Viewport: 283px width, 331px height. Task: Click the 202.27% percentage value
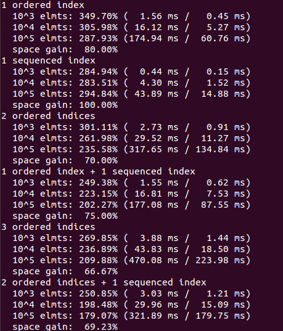[98, 205]
